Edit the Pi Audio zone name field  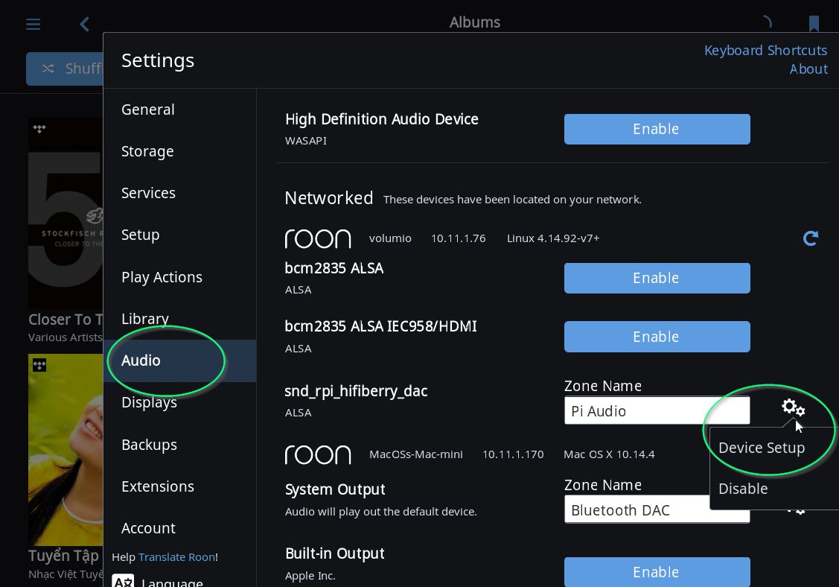point(657,410)
